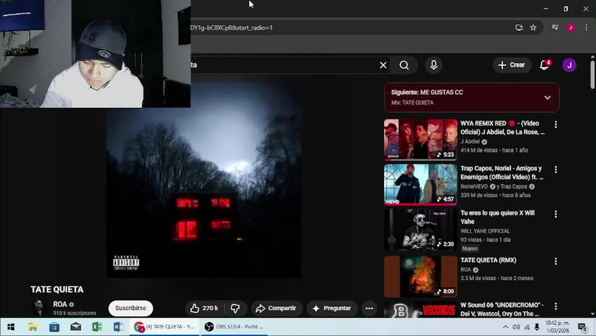This screenshot has width=596, height=336.
Task: Open WILL YAHE OFFICIAL channel name
Action: [x=485, y=231]
